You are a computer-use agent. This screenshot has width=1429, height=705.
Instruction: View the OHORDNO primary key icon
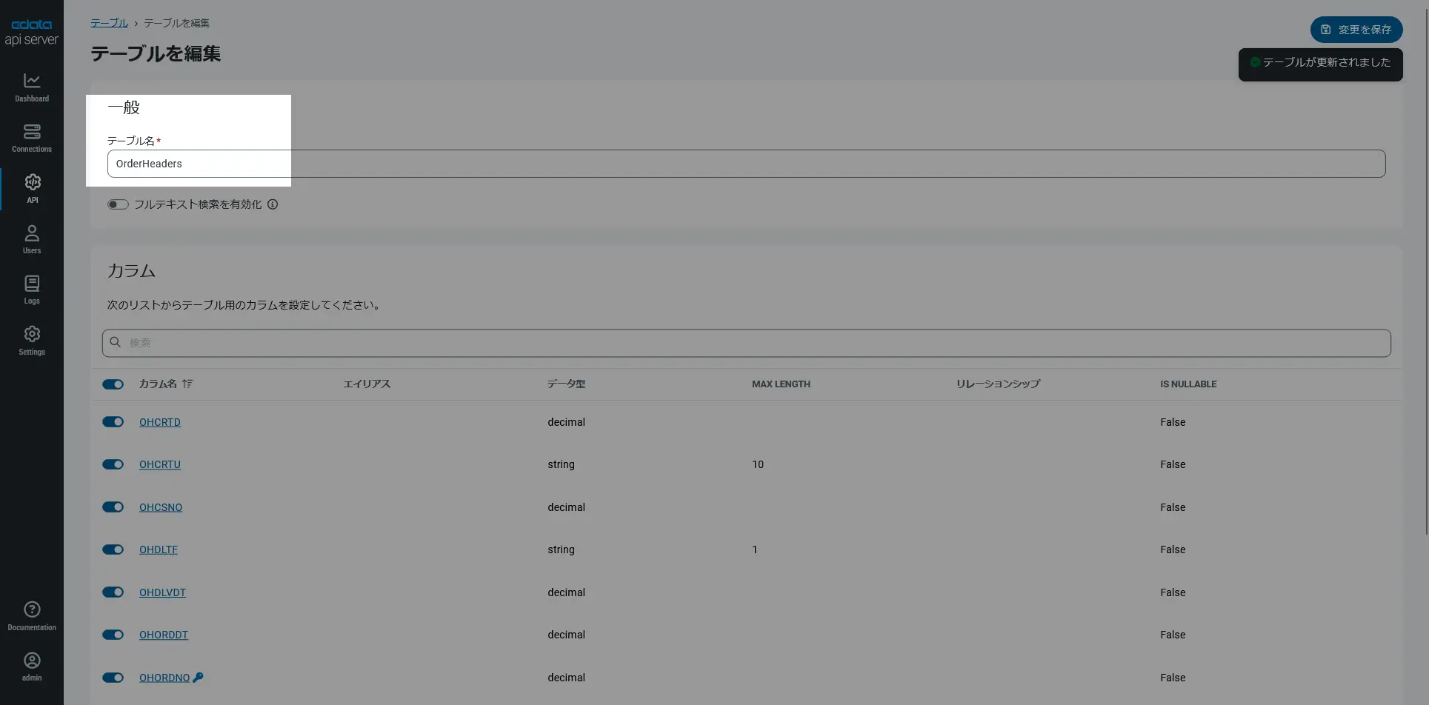pos(199,676)
